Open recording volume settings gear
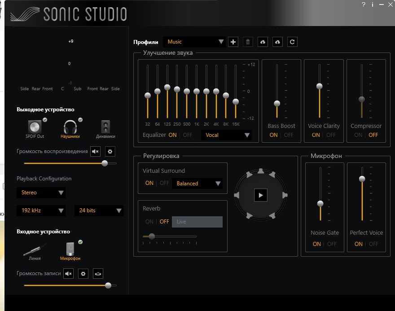395x311 pixels. pos(83,273)
